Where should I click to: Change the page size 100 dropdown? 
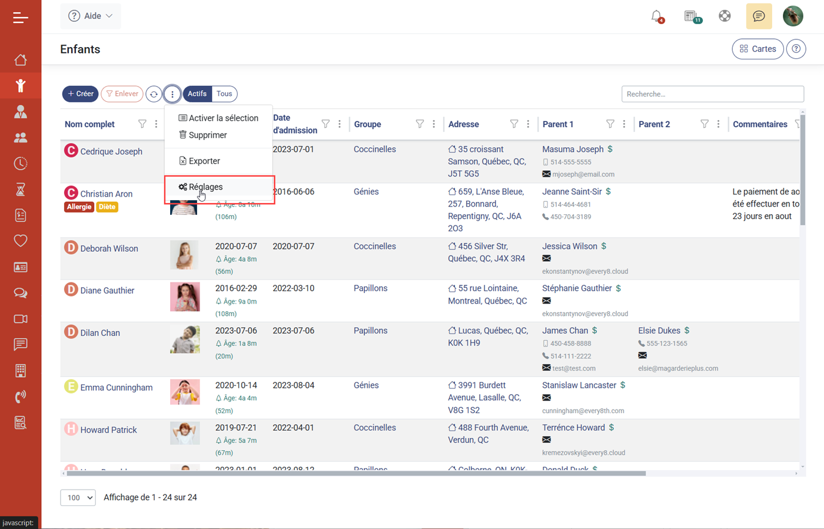pos(78,497)
